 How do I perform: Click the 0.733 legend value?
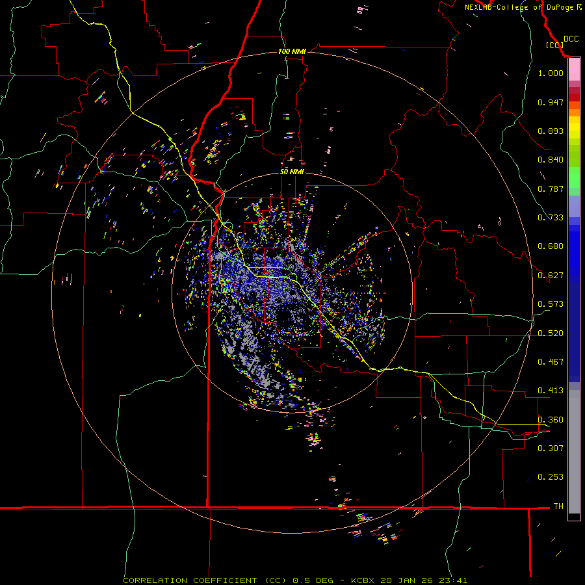click(x=551, y=218)
